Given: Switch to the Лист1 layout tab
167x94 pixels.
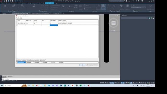Looking at the screenshot, I should point(9,81).
